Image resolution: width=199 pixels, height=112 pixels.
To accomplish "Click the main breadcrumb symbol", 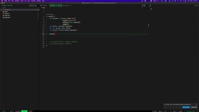I will click(x=43, y=8).
